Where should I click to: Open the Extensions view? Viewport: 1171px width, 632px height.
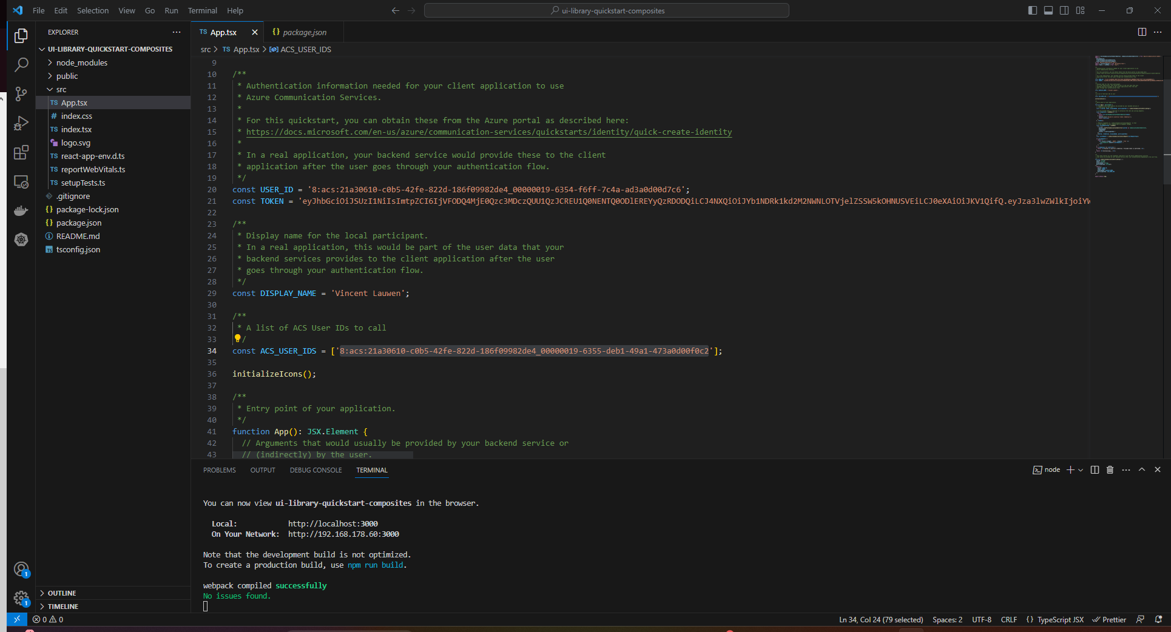point(21,152)
